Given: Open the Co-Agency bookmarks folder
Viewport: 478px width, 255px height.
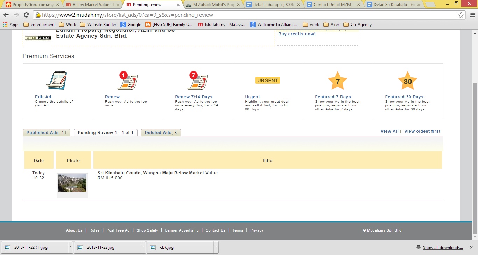Looking at the screenshot, I should tap(358, 25).
